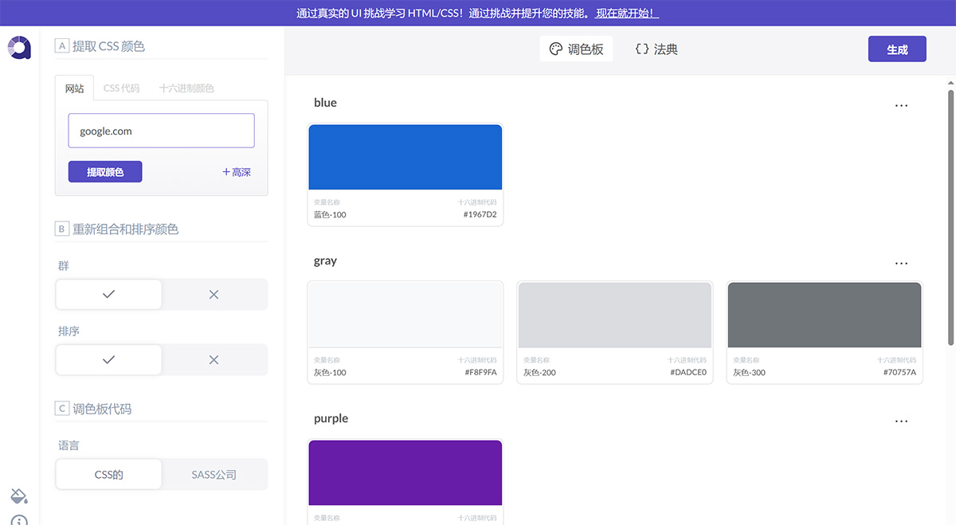Open options menu for the blue palette
956x525 pixels.
pyautogui.click(x=901, y=104)
